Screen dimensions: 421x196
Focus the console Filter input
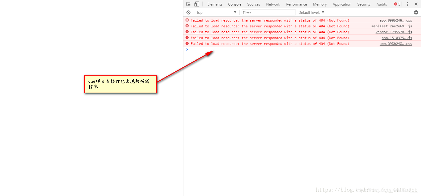pos(268,12)
